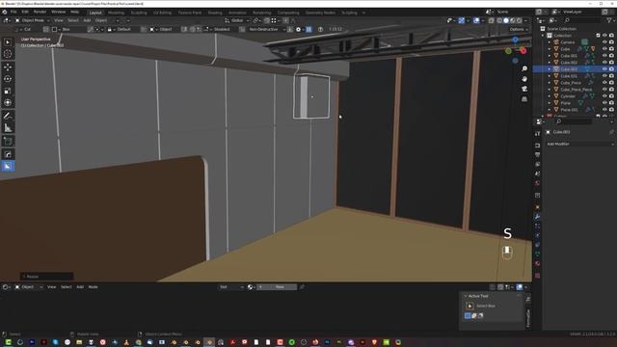Screen dimensions: 617x347
Task: Select Cube_Piece_Piece row in outliner
Action: (x=575, y=90)
